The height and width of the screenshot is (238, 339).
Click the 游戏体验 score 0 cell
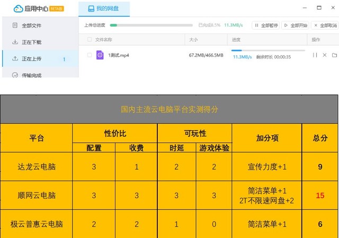pos(214,224)
